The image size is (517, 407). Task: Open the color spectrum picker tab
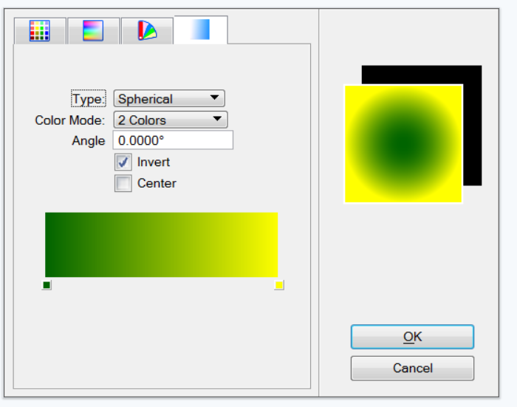tap(93, 31)
